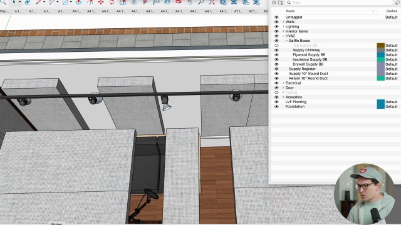
Task: Open the Line tool dropdown arrow
Action: [x=44, y=2]
